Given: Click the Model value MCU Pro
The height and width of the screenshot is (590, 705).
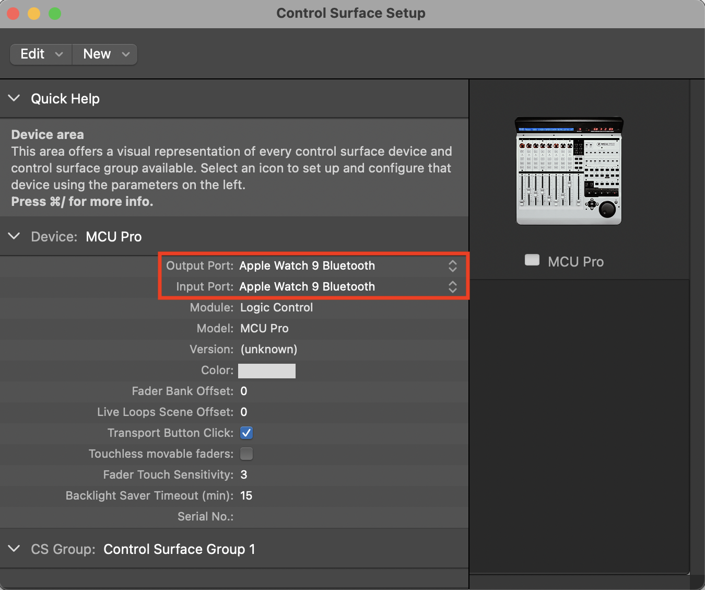Looking at the screenshot, I should pyautogui.click(x=264, y=328).
